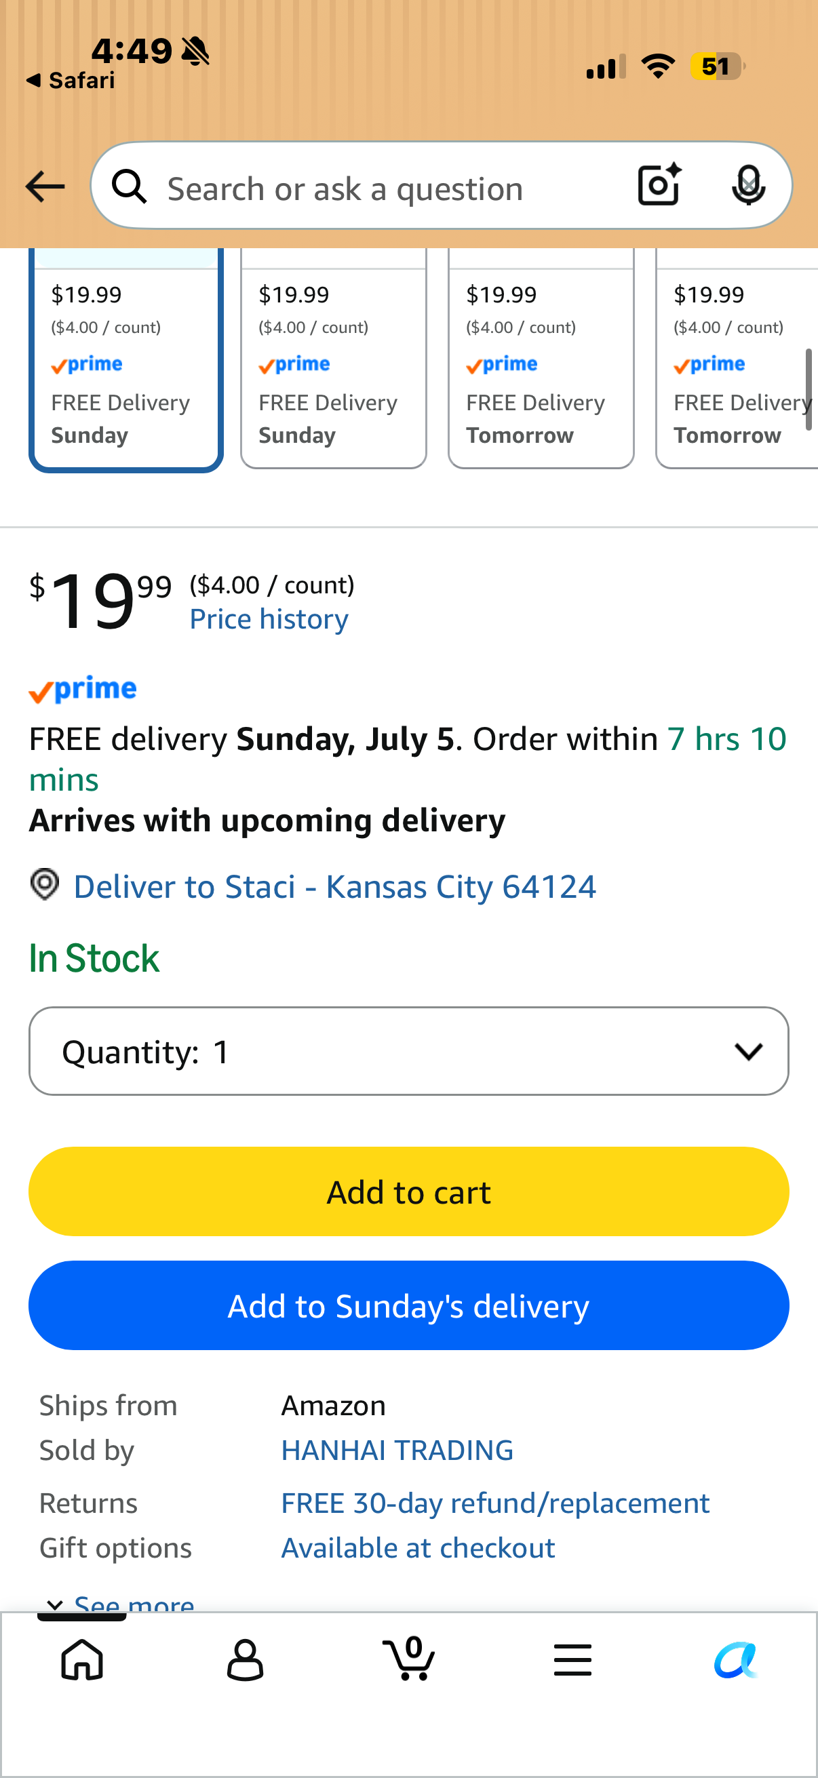Tap the delivery location pin icon
The width and height of the screenshot is (818, 1778).
coord(45,884)
